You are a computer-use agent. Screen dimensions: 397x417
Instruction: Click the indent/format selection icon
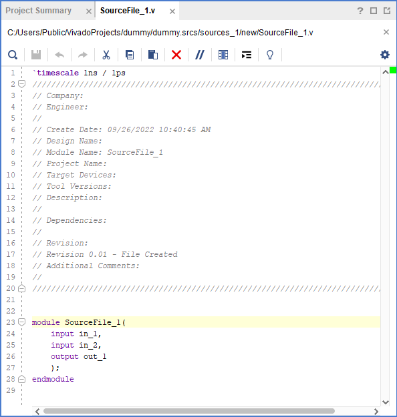[x=247, y=55]
